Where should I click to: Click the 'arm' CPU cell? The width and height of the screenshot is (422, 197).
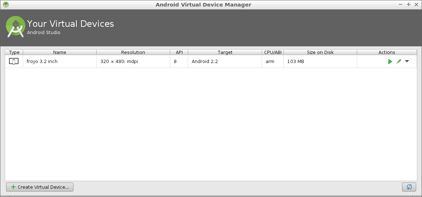click(273, 61)
